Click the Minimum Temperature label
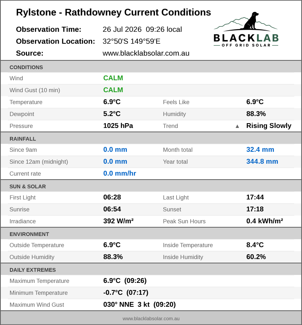 click(39, 293)
